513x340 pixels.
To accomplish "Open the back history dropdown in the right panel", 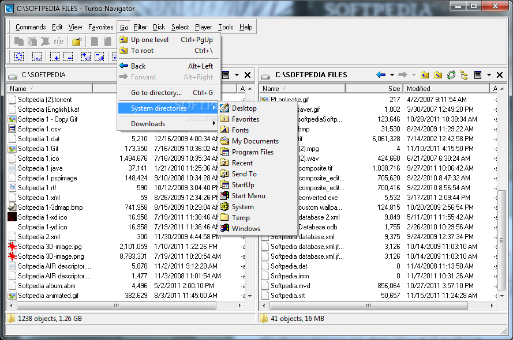I will (392, 75).
